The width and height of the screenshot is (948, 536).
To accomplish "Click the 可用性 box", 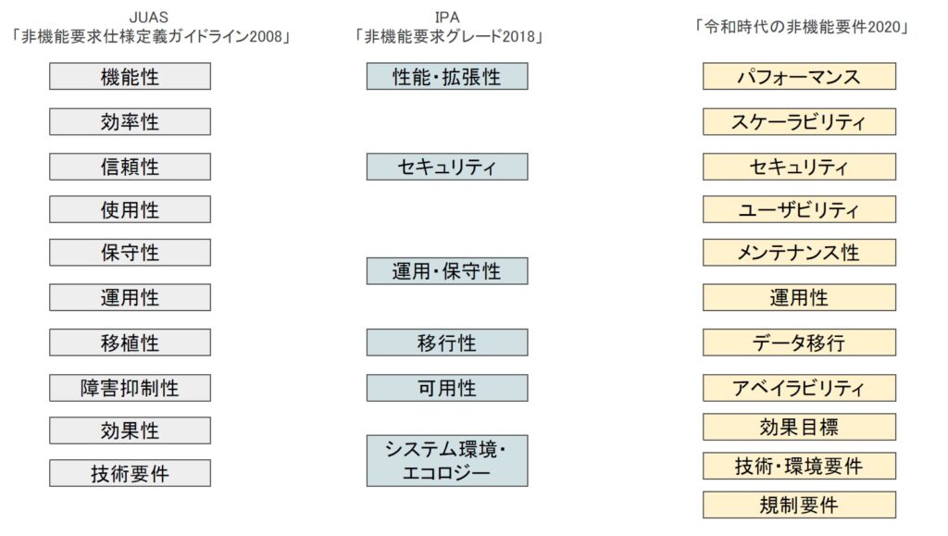I will point(447,388).
